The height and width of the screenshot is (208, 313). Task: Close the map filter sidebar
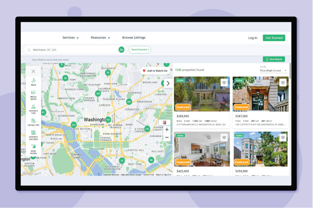[33, 71]
